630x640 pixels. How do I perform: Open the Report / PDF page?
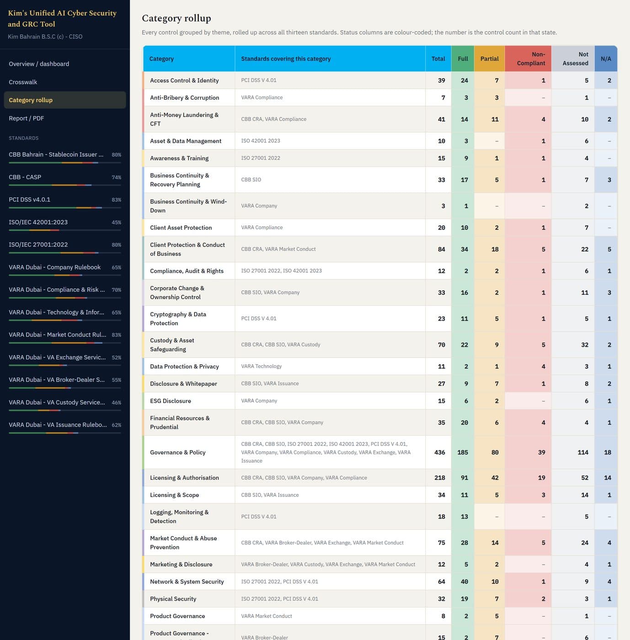coord(65,118)
